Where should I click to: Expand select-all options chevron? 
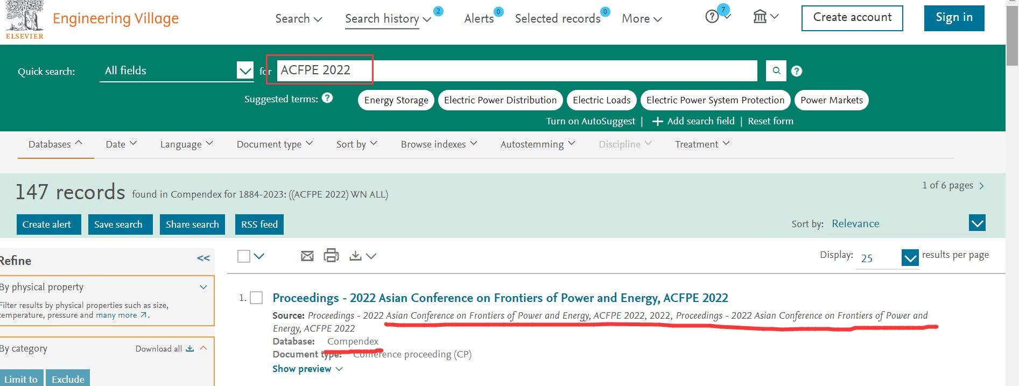(x=259, y=256)
